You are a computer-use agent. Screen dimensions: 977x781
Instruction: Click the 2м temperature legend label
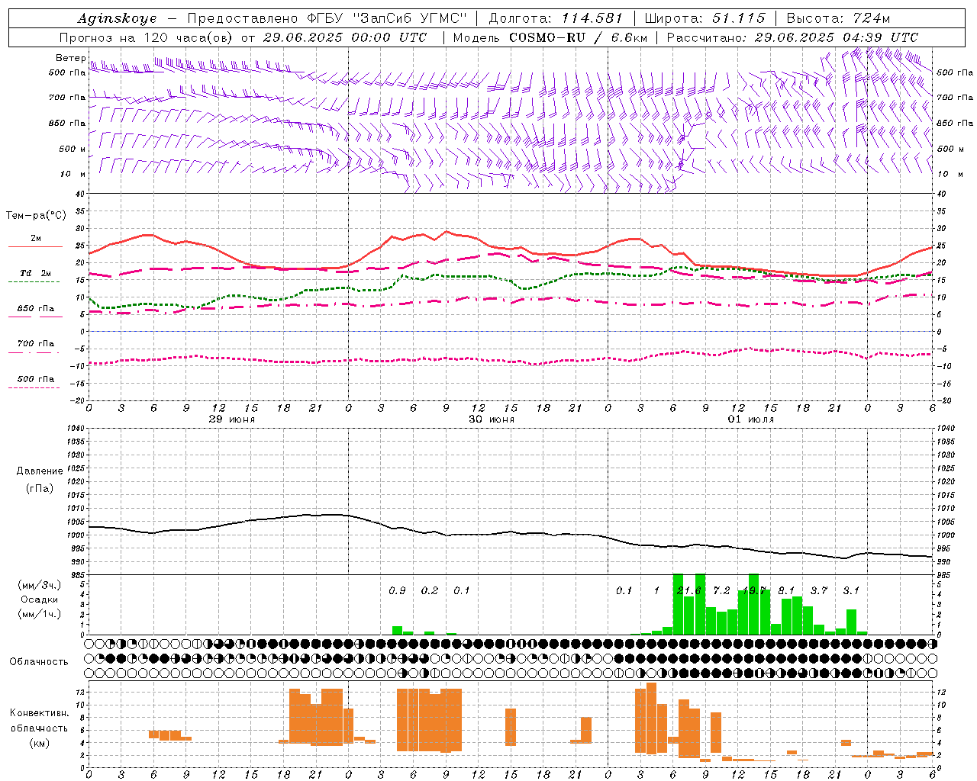pos(36,238)
